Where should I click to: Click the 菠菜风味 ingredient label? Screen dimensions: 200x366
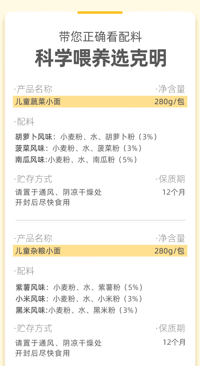(x=30, y=148)
